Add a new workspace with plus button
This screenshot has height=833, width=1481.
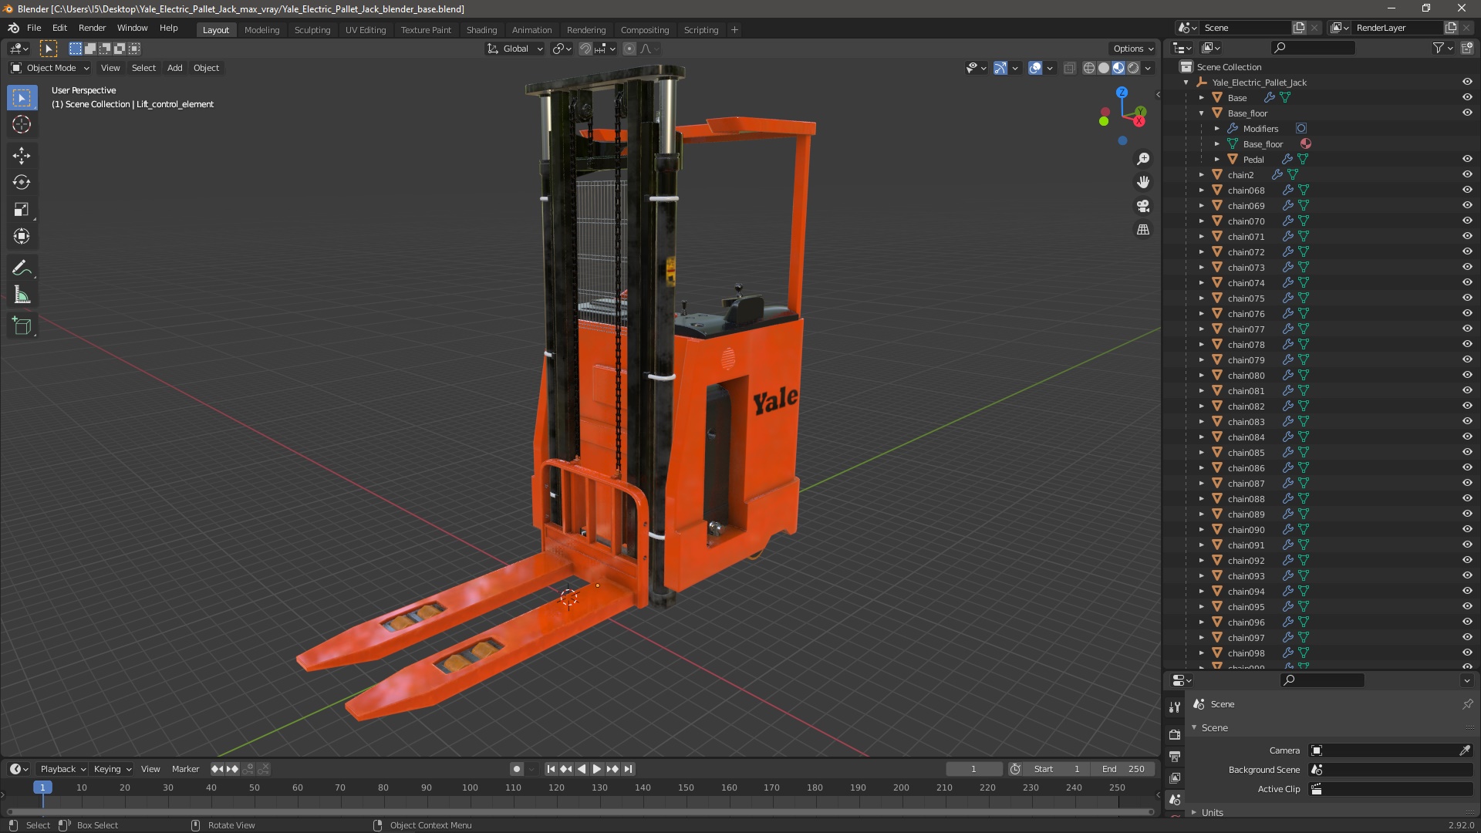click(x=734, y=30)
